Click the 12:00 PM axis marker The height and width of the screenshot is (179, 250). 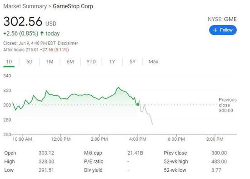[61, 139]
